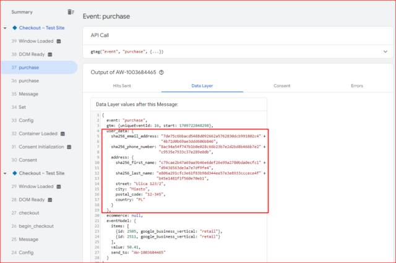The image size is (396, 263).
Task: Switch to the Data Layer tab
Action: tap(202, 85)
